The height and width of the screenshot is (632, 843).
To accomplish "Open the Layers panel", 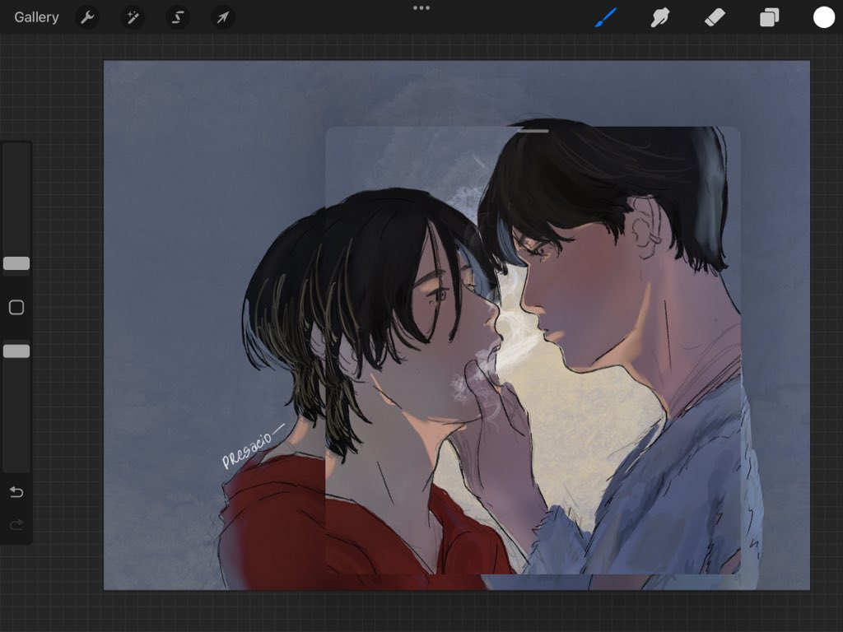I will point(770,17).
